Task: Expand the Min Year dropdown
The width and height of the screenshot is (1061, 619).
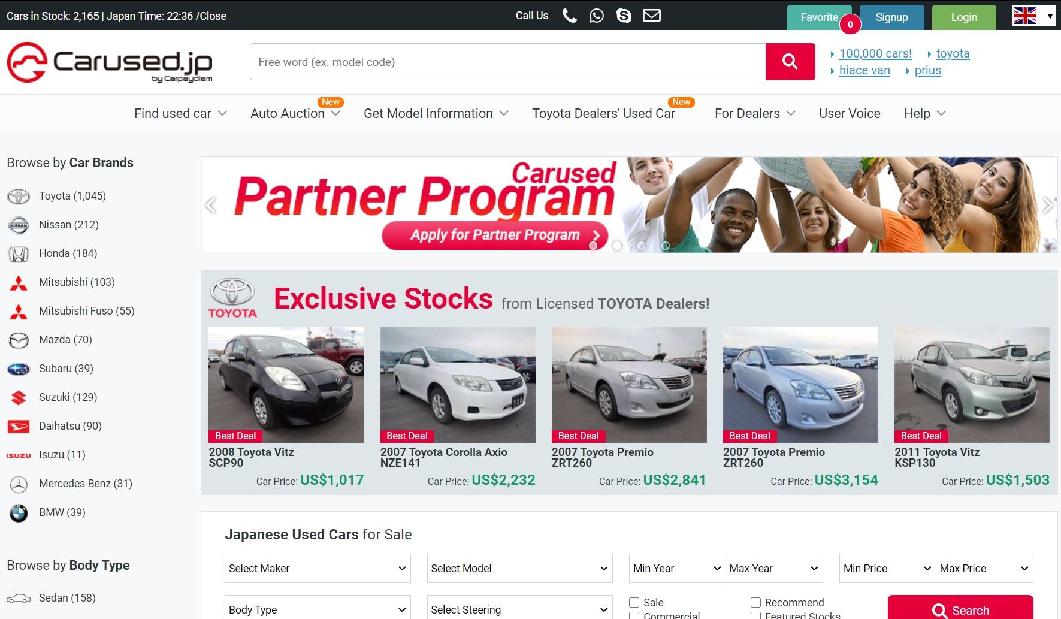Action: click(677, 569)
